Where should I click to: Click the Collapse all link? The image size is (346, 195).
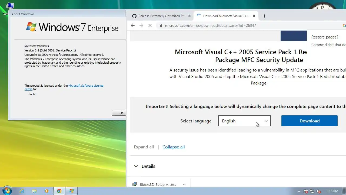[x=174, y=147]
